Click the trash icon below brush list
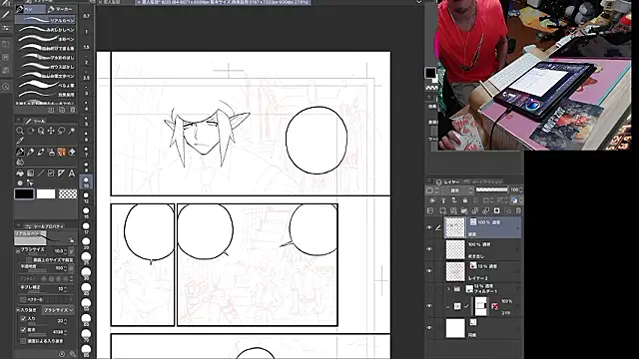The image size is (639, 359). [x=73, y=110]
